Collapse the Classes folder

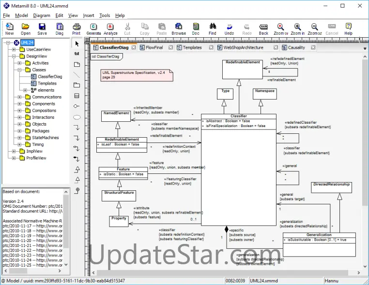[x=19, y=70]
